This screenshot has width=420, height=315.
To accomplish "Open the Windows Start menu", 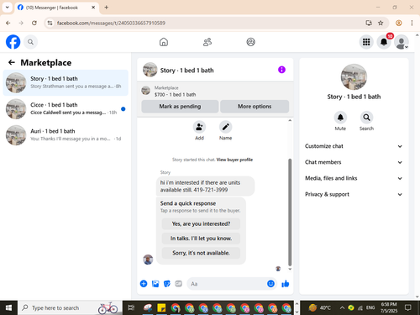I will coord(8,307).
